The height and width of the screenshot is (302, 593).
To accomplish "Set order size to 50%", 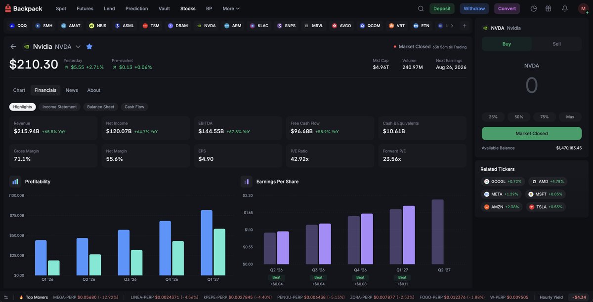I will (519, 117).
